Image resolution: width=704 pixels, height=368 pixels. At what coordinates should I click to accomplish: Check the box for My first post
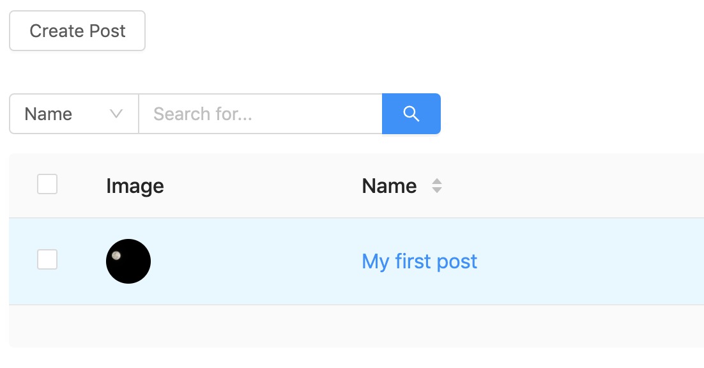47,259
